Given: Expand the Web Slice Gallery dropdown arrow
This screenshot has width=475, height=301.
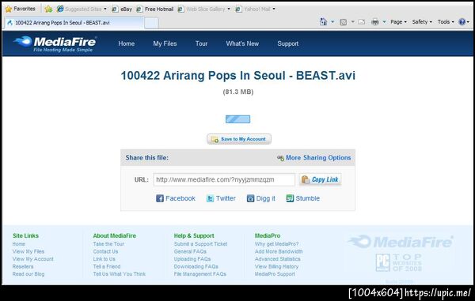Looking at the screenshot, I should (229, 9).
